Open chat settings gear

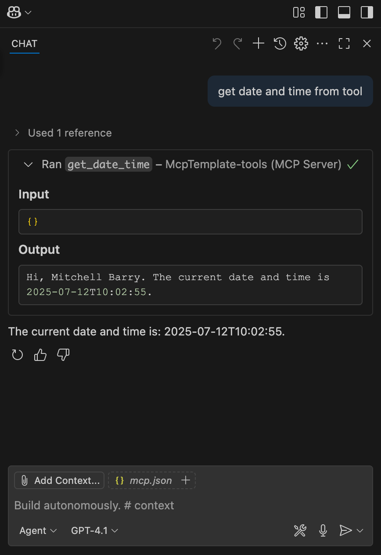[x=301, y=43]
